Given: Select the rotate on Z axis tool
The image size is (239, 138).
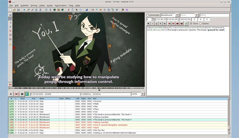Looking at the screenshot, I should pos(10,23).
